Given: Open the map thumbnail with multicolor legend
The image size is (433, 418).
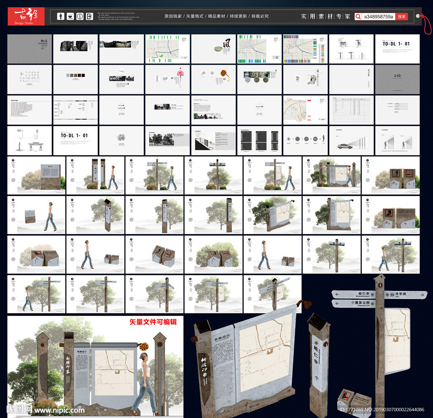Looking at the screenshot, I should pos(305,49).
